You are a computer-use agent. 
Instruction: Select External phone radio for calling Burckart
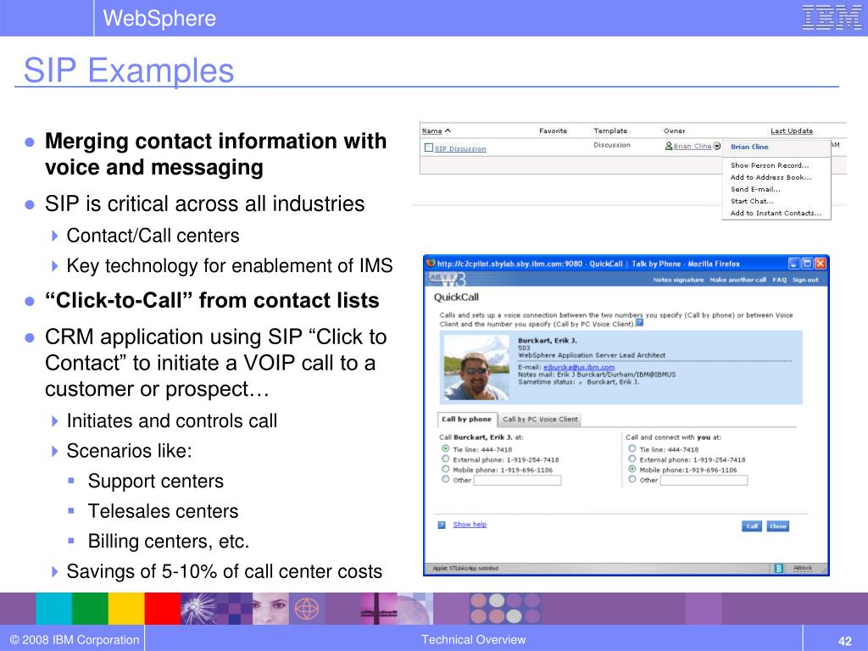pos(446,459)
